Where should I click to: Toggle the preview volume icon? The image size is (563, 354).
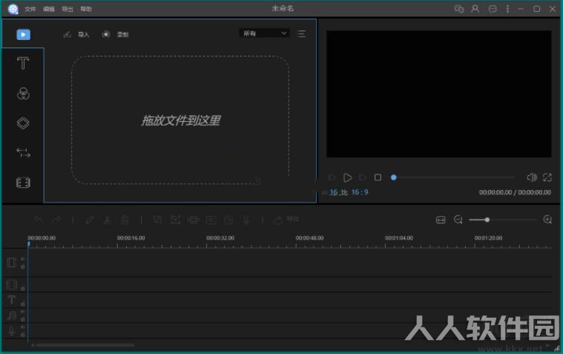tap(532, 177)
